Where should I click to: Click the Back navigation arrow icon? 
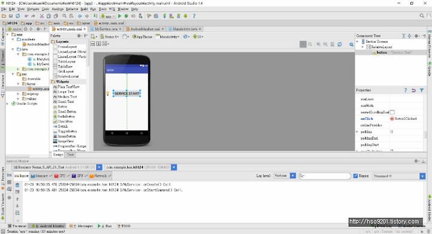click(80, 16)
